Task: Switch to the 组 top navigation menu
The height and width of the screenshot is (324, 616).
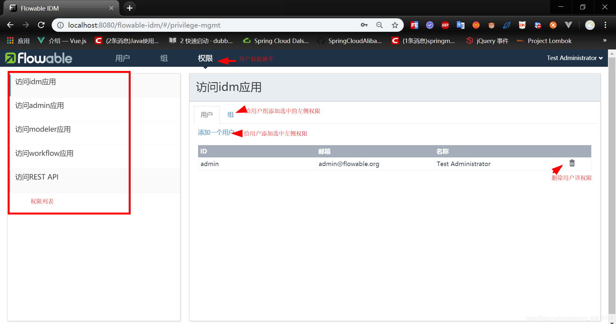Action: pos(164,58)
